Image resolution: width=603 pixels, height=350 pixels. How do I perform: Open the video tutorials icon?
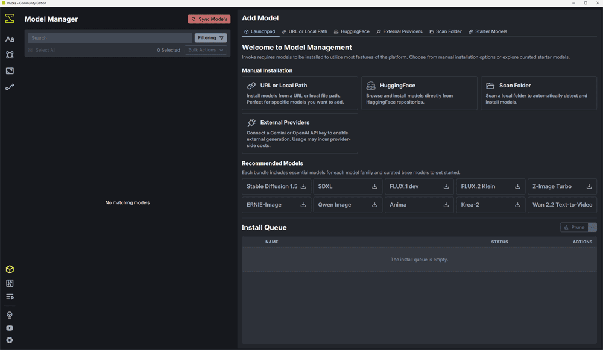click(10, 328)
